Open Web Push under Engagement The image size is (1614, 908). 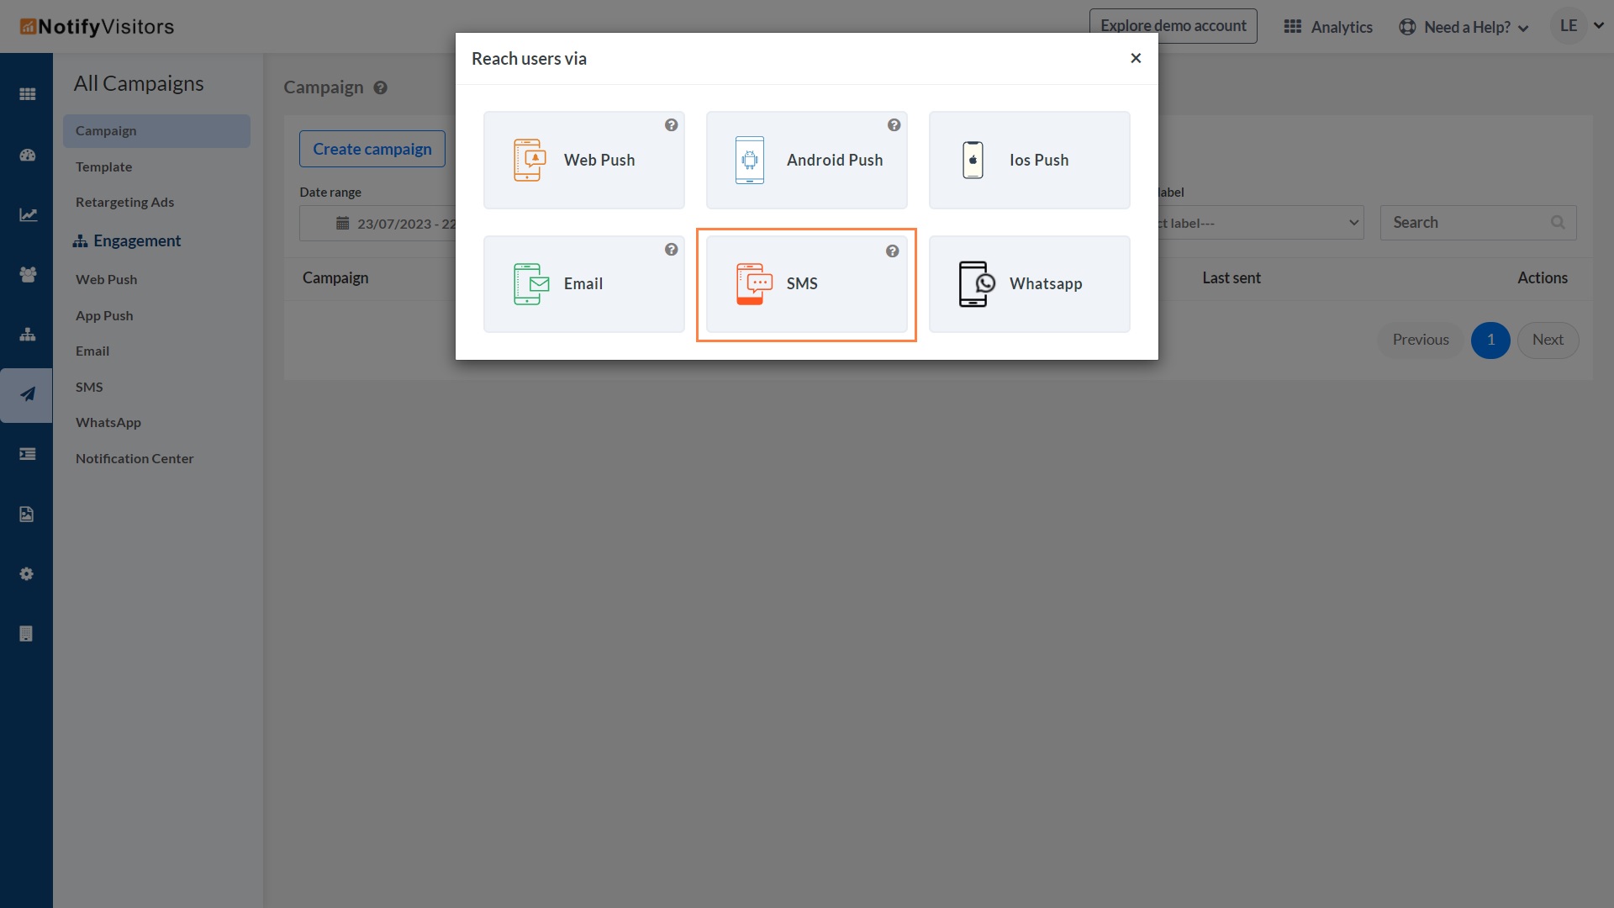click(x=106, y=280)
